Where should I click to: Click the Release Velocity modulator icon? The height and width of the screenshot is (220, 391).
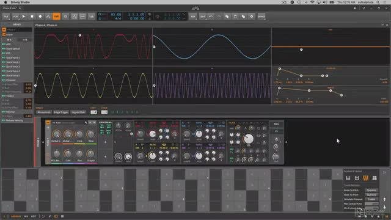point(4,120)
